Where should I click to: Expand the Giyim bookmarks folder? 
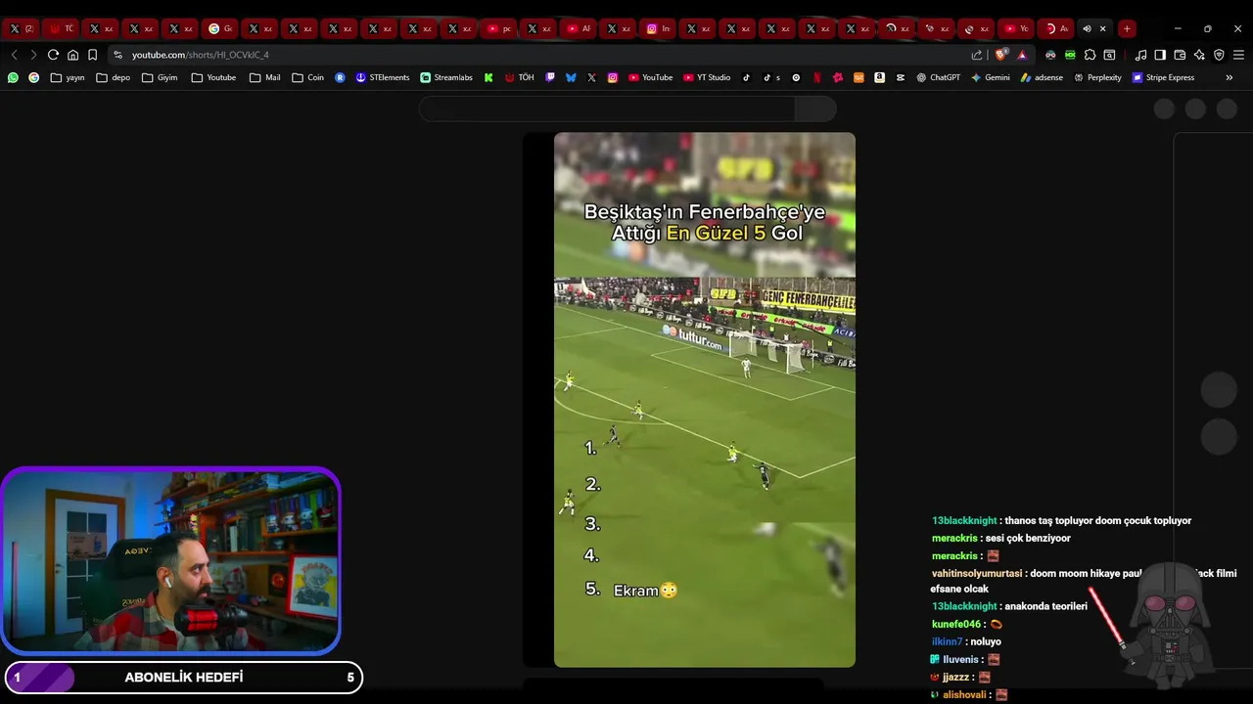point(160,77)
